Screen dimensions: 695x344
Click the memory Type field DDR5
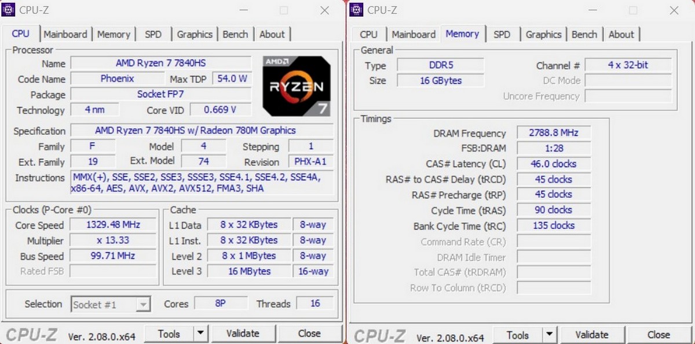pos(441,65)
